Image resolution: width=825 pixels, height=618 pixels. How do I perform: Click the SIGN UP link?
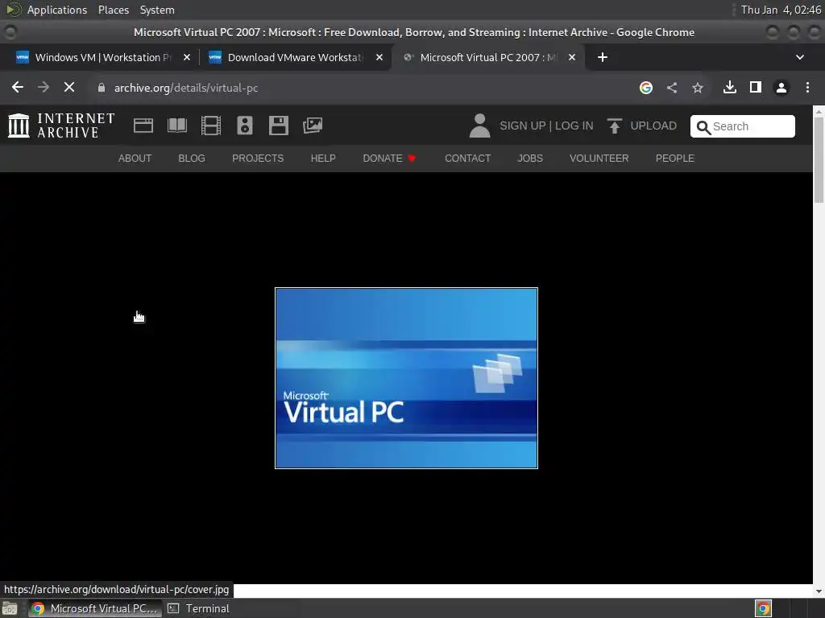pos(522,126)
